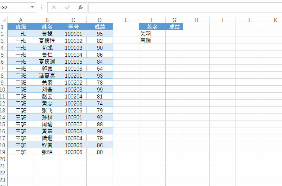The width and height of the screenshot is (282, 186).
Task: Select column I header
Action: pos(223,20)
